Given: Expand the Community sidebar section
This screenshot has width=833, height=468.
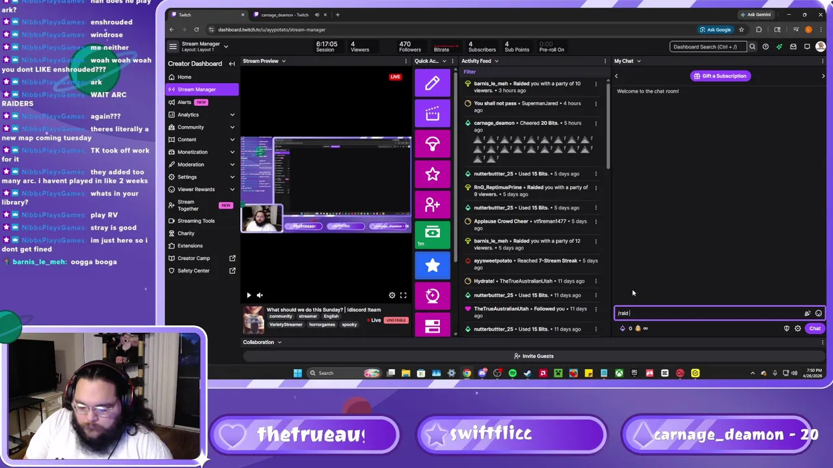Looking at the screenshot, I should tap(232, 127).
